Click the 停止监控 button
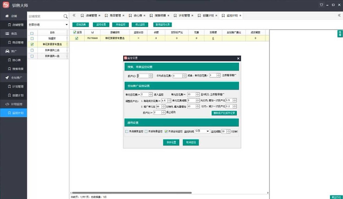Viewport: 343px width, 199px height. point(140,24)
